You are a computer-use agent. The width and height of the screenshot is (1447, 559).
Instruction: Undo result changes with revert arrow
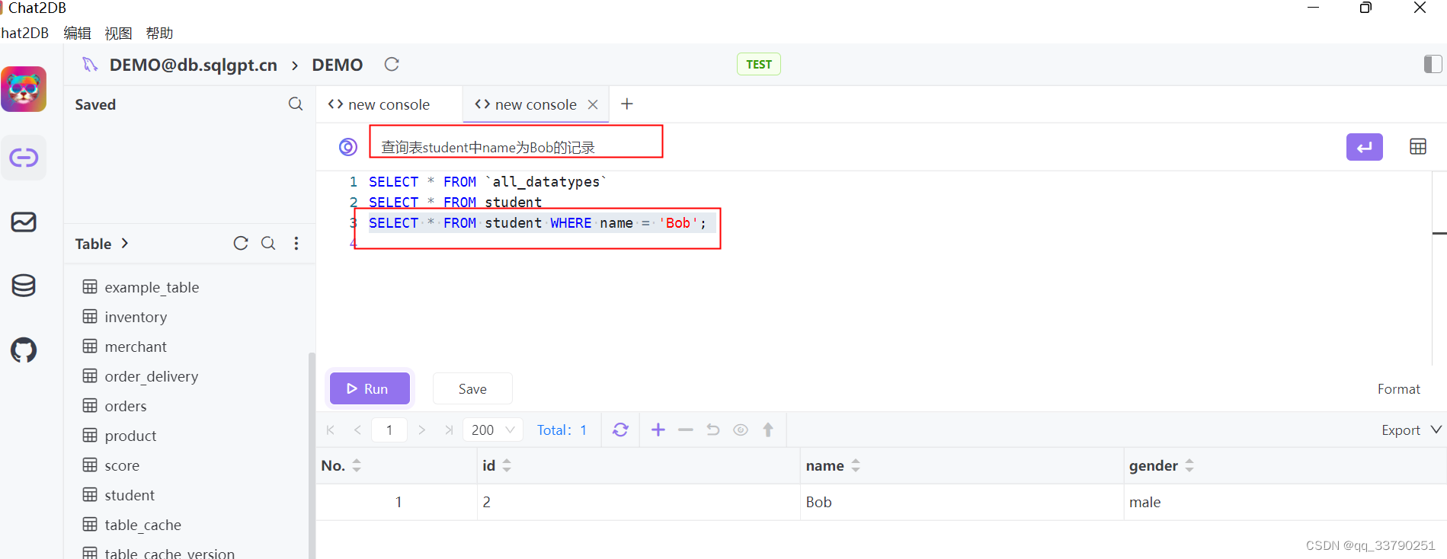(x=713, y=430)
